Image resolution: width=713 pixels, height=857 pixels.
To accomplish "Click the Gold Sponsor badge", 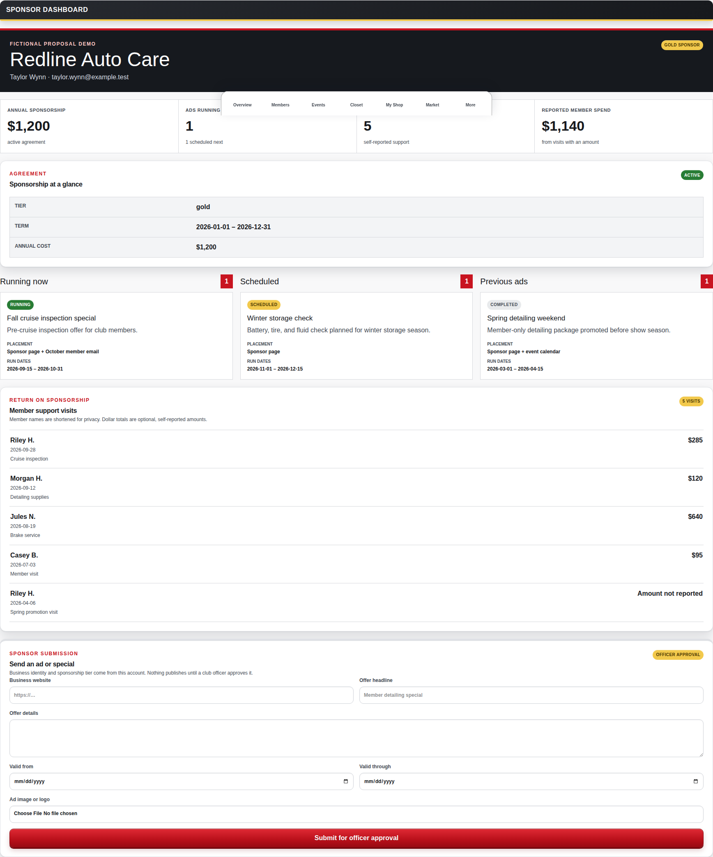I will pos(682,45).
